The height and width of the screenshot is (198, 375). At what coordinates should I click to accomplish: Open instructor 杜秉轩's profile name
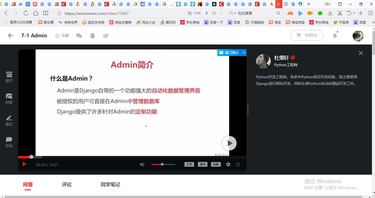click(282, 58)
